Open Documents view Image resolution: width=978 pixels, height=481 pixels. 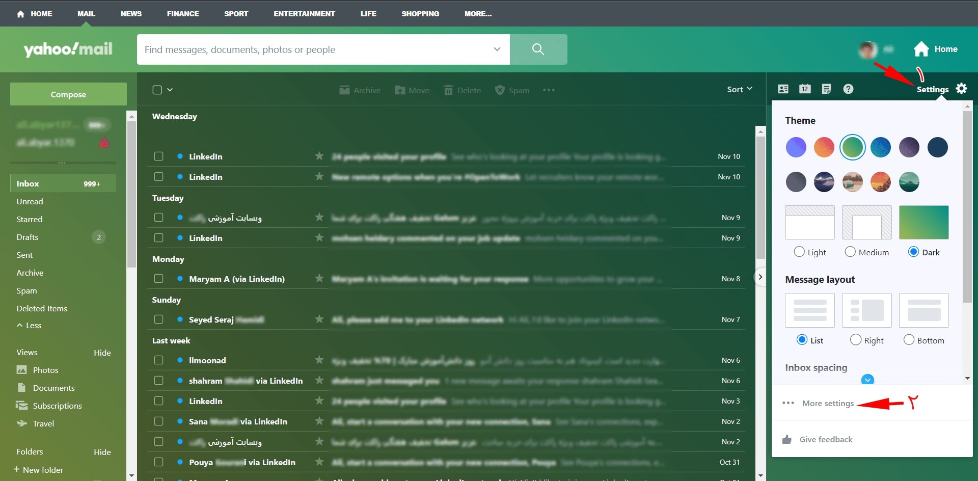[x=53, y=388]
